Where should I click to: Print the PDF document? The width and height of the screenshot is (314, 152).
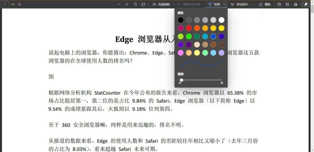pos(279,4)
